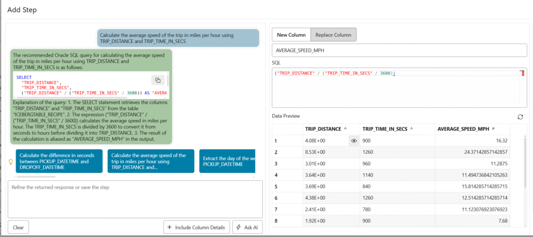This screenshot has width=533, height=237.
Task: Copy the recommended SQL query to clipboard
Action: pos(157,80)
